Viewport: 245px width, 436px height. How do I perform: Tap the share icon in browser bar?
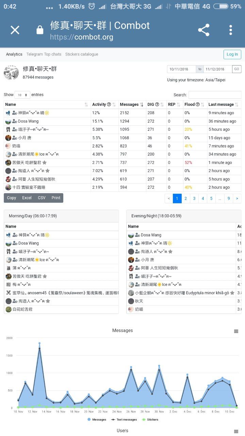tap(203, 30)
